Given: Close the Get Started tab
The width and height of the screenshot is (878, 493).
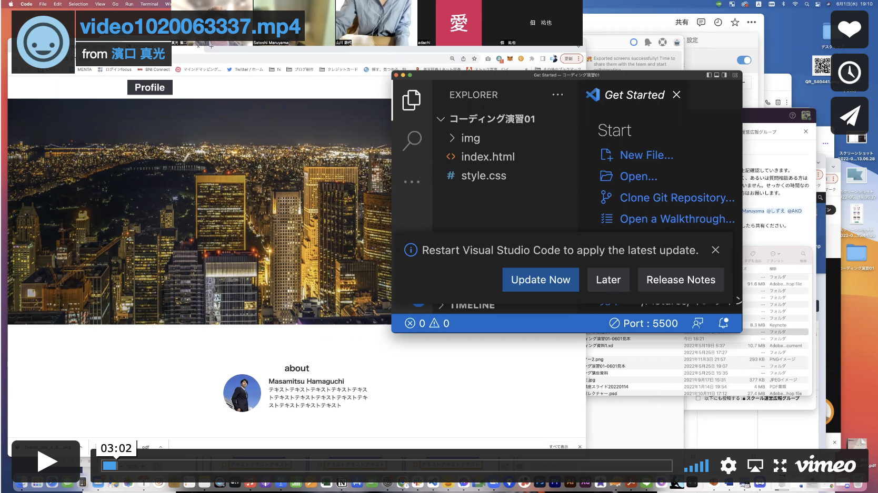Looking at the screenshot, I should click(x=677, y=95).
